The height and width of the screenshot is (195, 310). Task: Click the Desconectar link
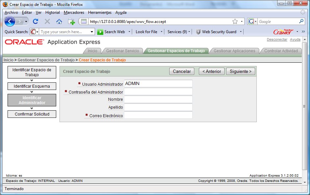277,39
